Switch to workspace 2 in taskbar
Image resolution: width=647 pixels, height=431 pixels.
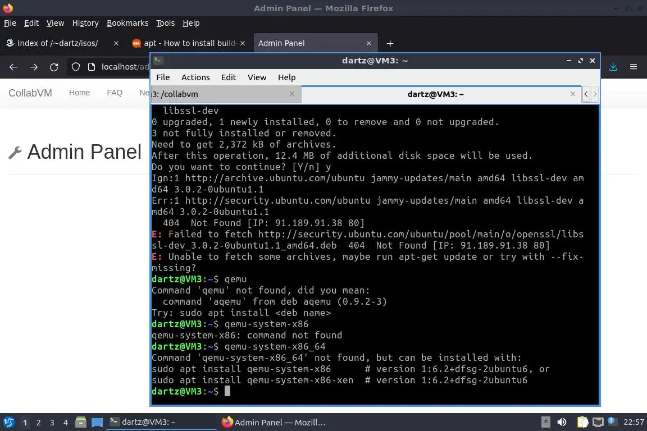pyautogui.click(x=39, y=423)
